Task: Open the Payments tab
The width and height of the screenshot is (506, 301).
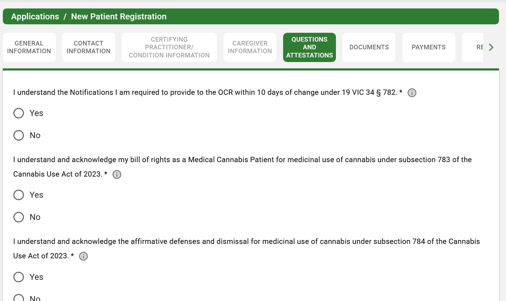Action: tap(429, 47)
